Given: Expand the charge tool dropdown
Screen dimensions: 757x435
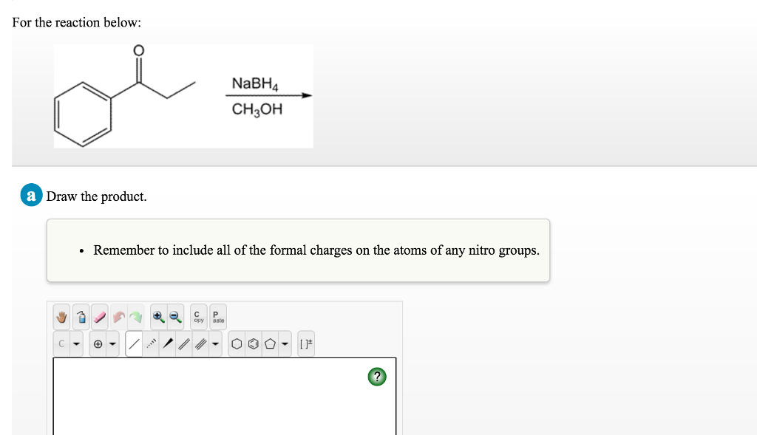Looking at the screenshot, I should click(x=113, y=343).
